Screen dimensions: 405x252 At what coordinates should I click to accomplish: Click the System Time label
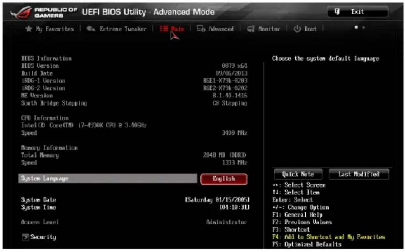click(x=38, y=207)
